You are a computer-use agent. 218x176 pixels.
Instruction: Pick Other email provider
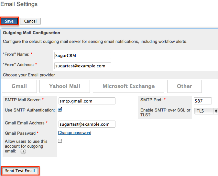coord(184,86)
